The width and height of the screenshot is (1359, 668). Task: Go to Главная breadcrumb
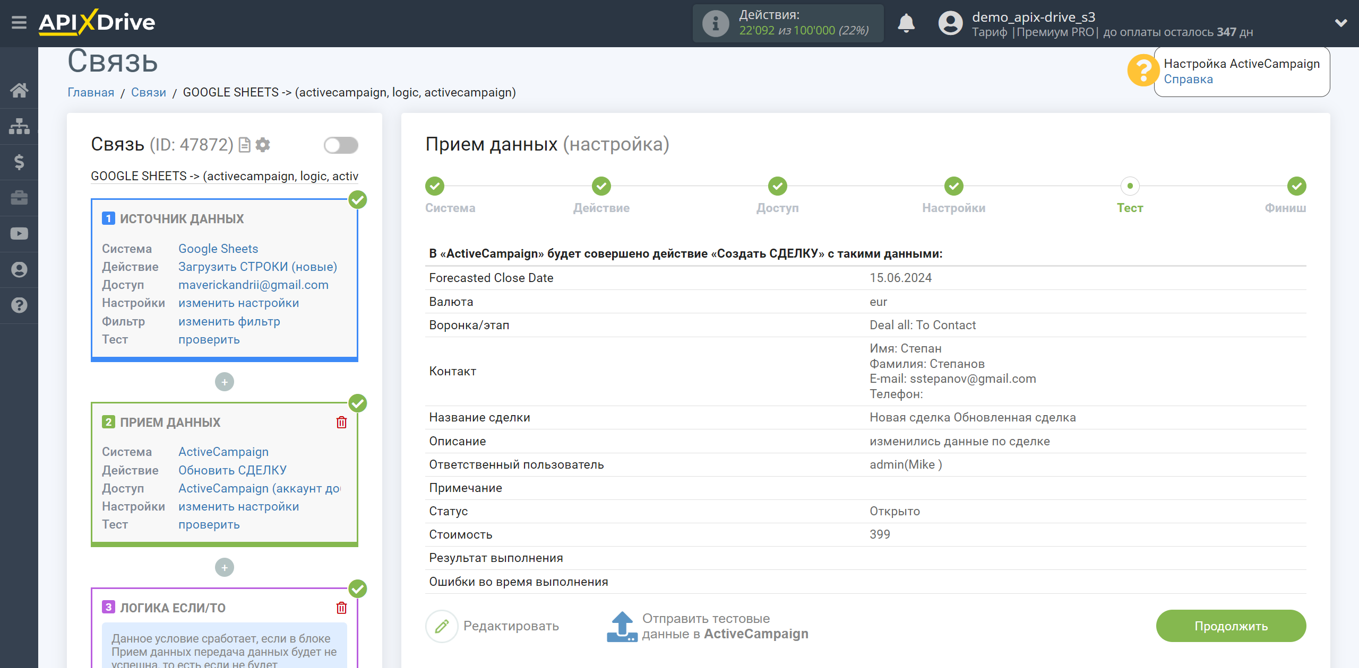[x=91, y=92]
